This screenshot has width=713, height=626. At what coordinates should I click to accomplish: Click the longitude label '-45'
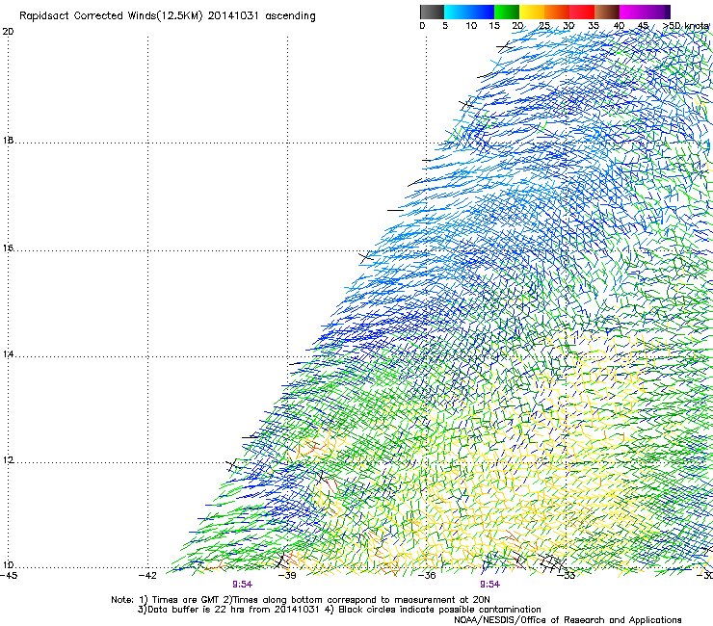click(x=9, y=575)
